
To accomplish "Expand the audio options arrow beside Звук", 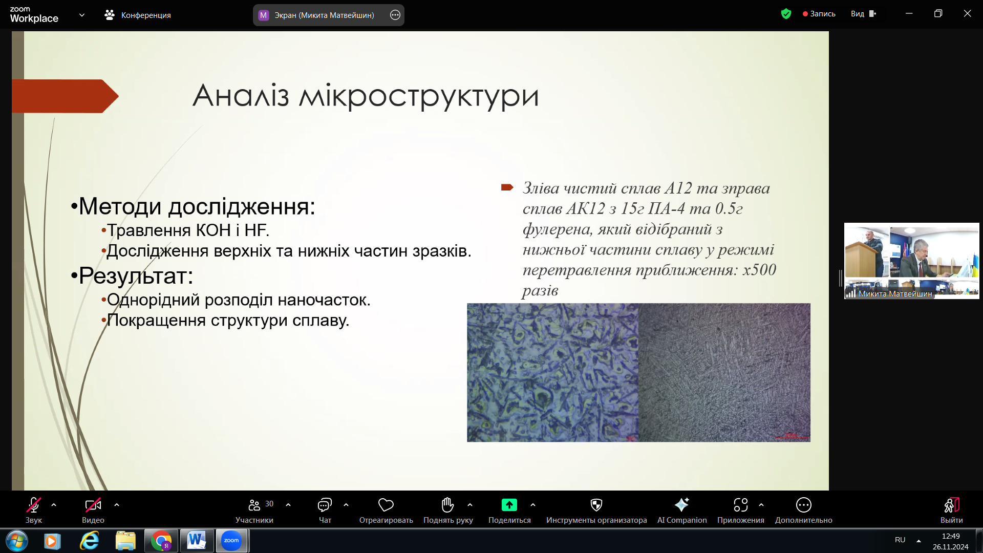I will tap(54, 505).
